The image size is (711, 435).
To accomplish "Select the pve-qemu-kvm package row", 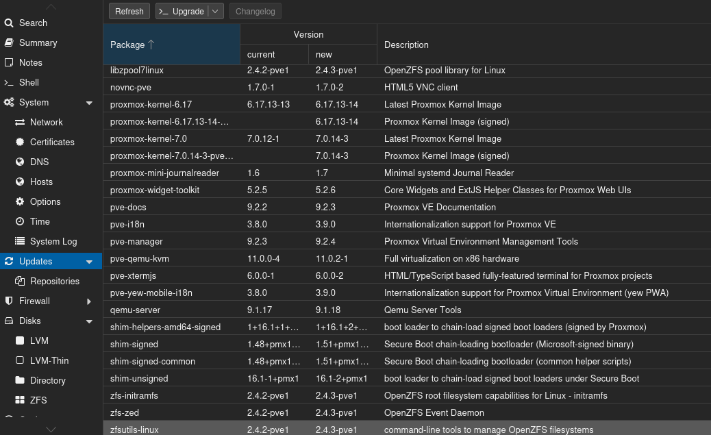I will point(407,258).
